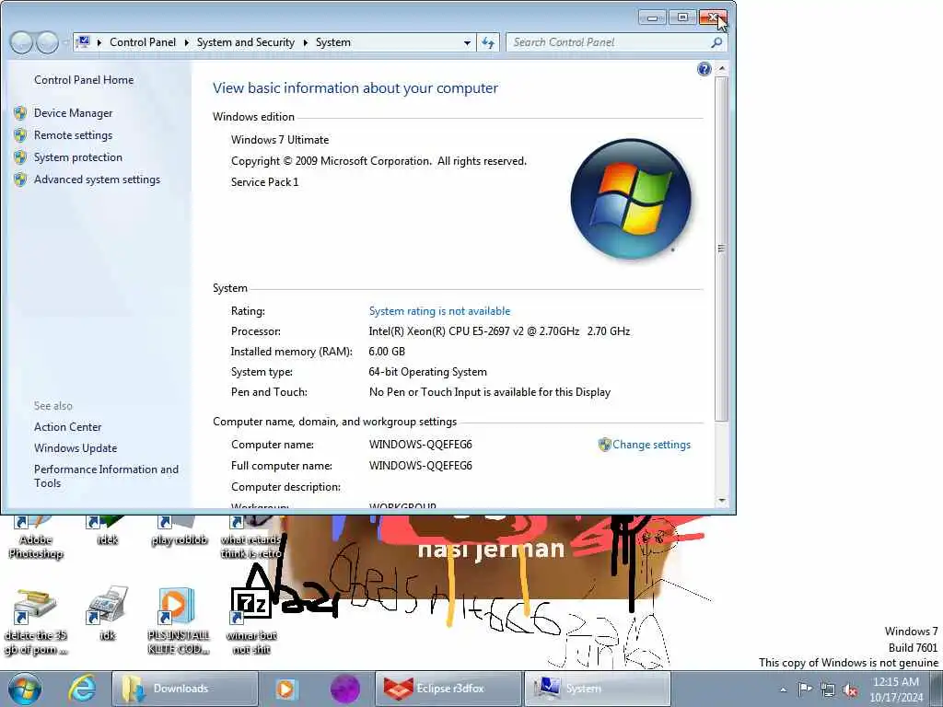This screenshot has height=707, width=943.
Task: Click the vertical scrollbar thumb
Action: (721, 249)
